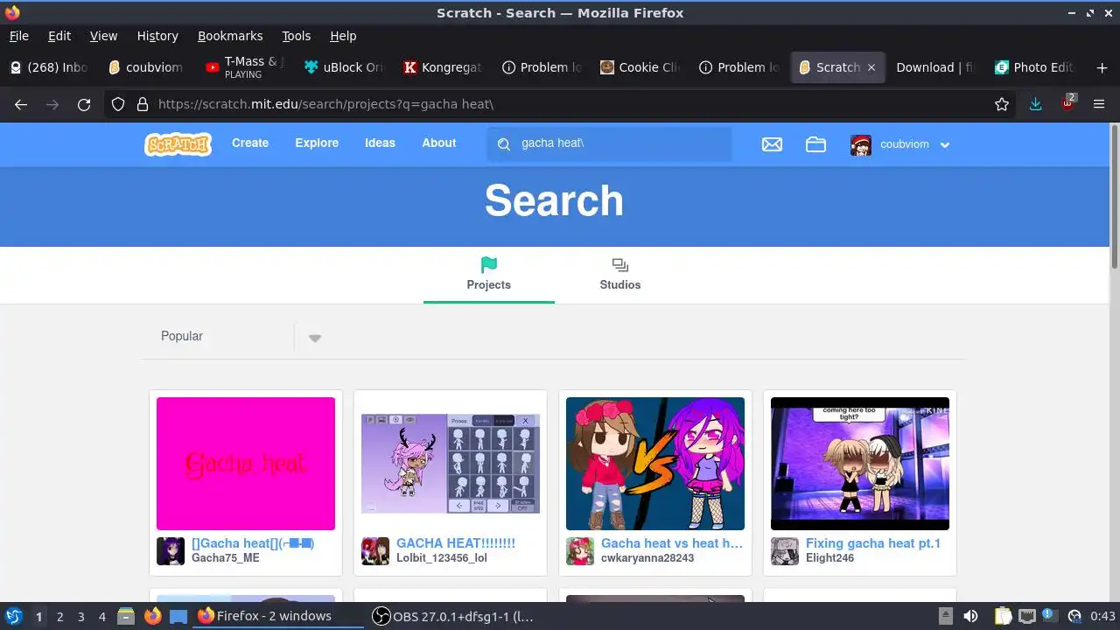The image size is (1120, 630).
Task: Click the taskbar start menu icon
Action: pos(14,616)
